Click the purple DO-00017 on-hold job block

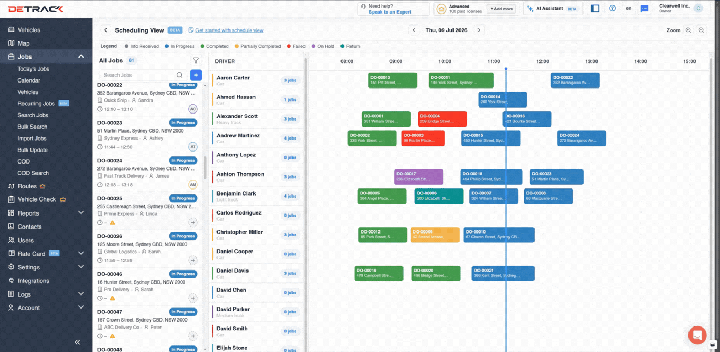(x=419, y=177)
